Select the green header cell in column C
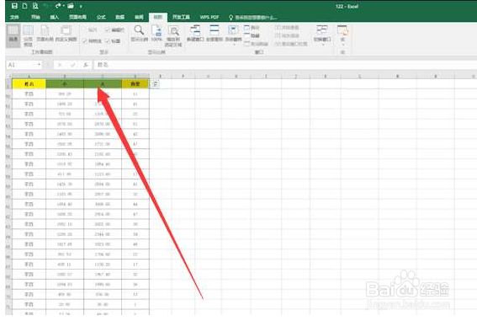 click(103, 83)
